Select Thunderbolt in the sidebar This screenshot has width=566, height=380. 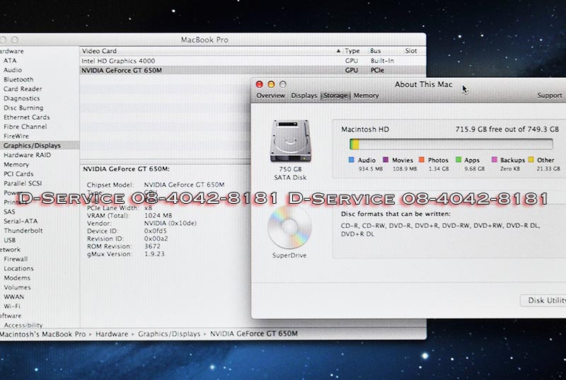[x=23, y=231]
